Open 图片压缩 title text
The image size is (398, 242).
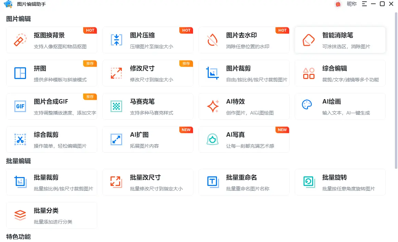142,35
